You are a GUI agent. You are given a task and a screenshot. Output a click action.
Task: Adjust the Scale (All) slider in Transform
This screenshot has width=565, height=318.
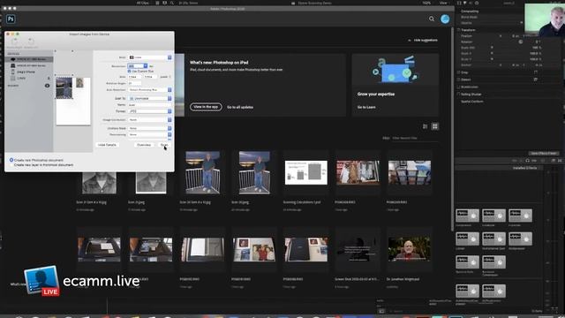coord(492,48)
